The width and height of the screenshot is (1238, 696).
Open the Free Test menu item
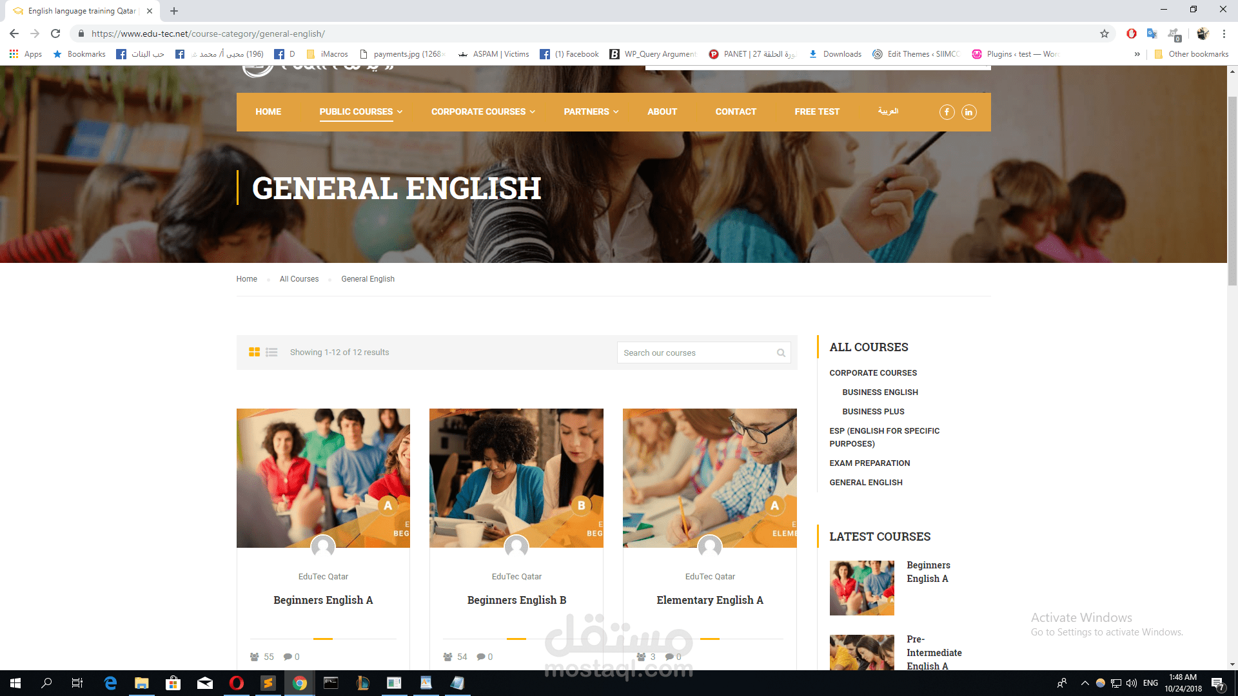tap(817, 112)
